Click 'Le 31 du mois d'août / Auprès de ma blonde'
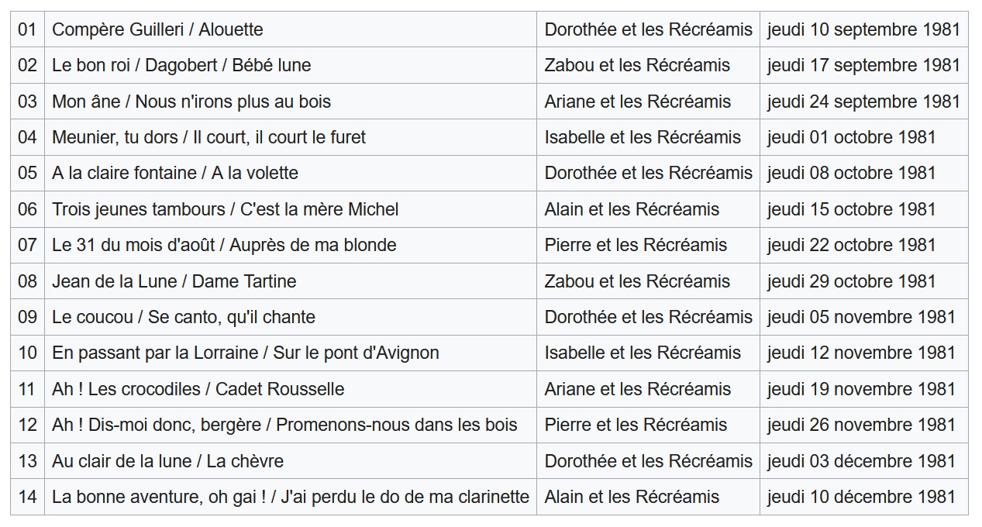The height and width of the screenshot is (527, 982). pyautogui.click(x=224, y=245)
